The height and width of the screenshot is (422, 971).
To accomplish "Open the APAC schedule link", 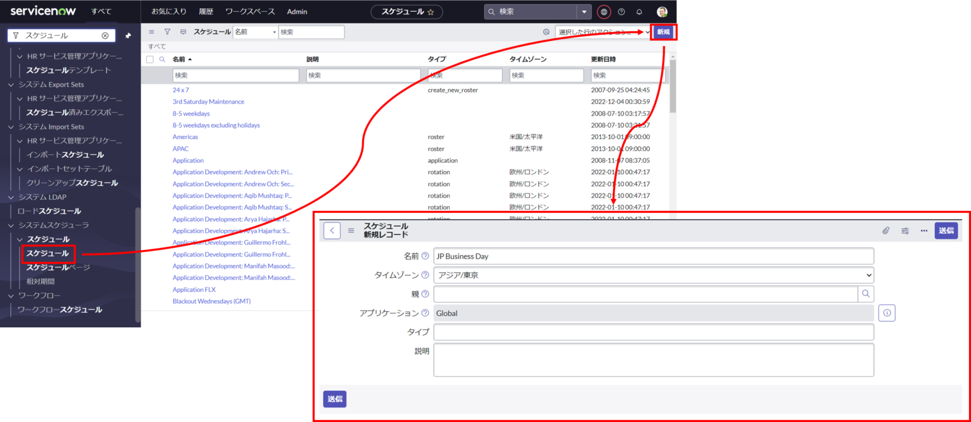I will (x=181, y=148).
